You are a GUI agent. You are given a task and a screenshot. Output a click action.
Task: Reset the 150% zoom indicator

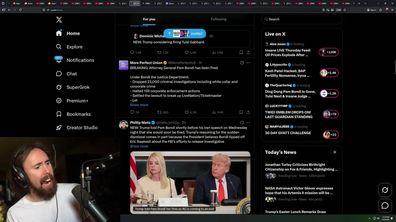[338, 10]
